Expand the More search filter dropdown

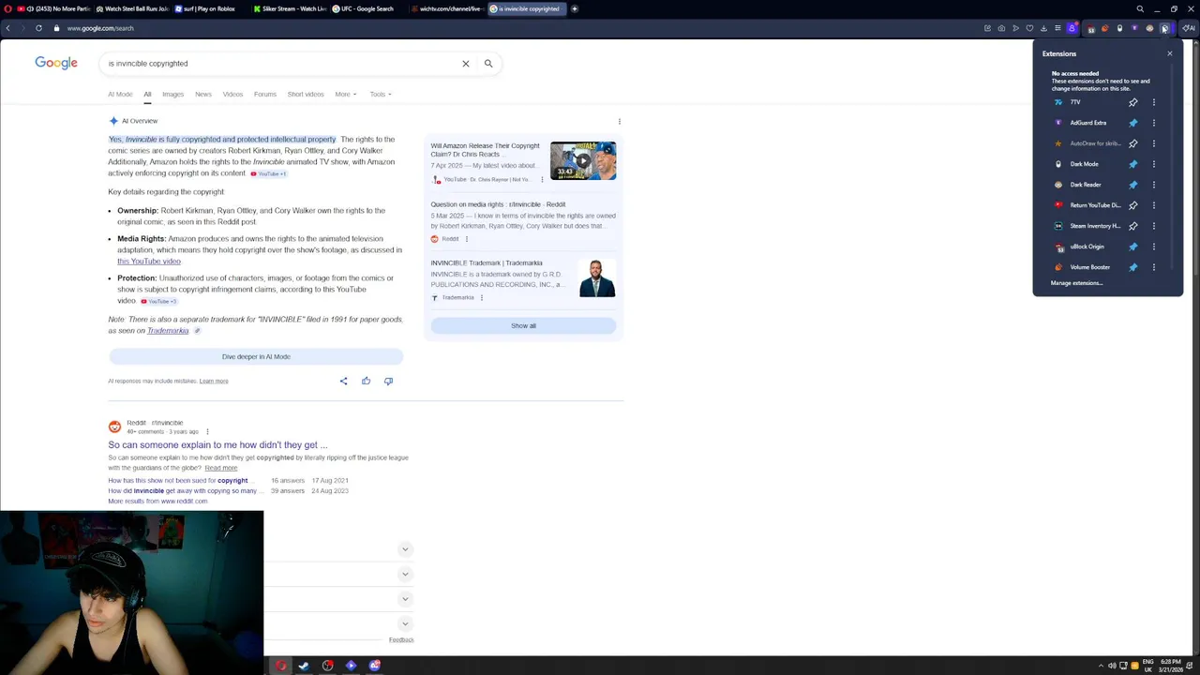point(346,94)
